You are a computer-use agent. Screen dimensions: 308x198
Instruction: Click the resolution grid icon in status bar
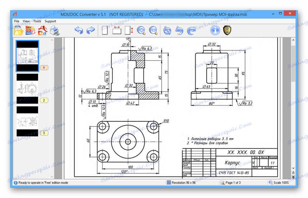pyautogui.click(x=169, y=183)
